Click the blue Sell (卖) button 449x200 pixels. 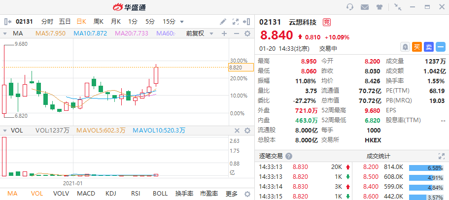[429, 47]
